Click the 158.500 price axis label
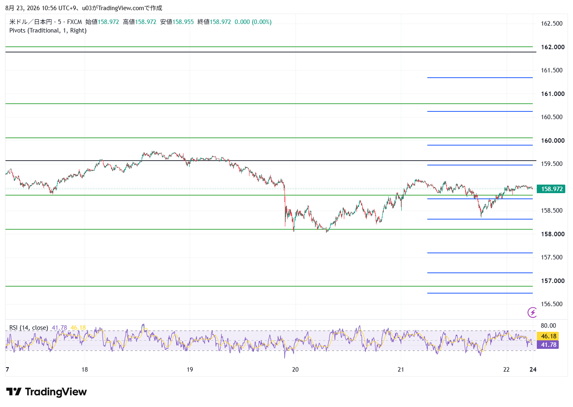 552,211
